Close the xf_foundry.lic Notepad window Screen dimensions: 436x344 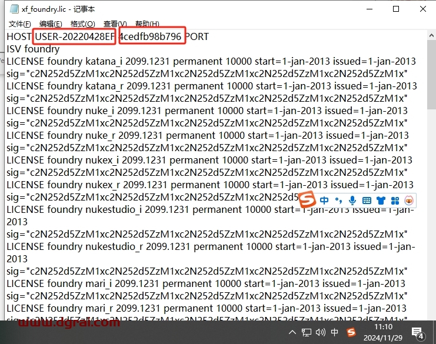(x=423, y=9)
